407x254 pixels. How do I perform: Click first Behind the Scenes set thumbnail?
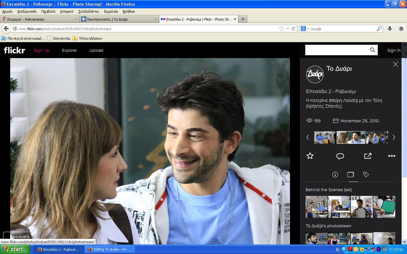[316, 207]
